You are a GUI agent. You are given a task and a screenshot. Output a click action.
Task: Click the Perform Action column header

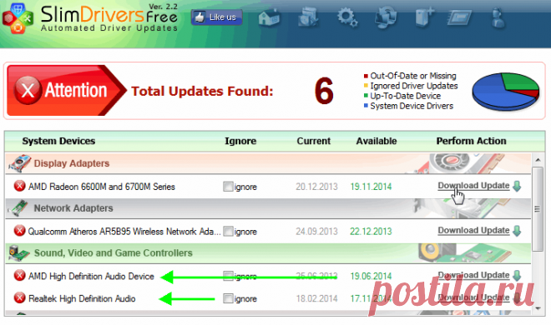coord(471,141)
